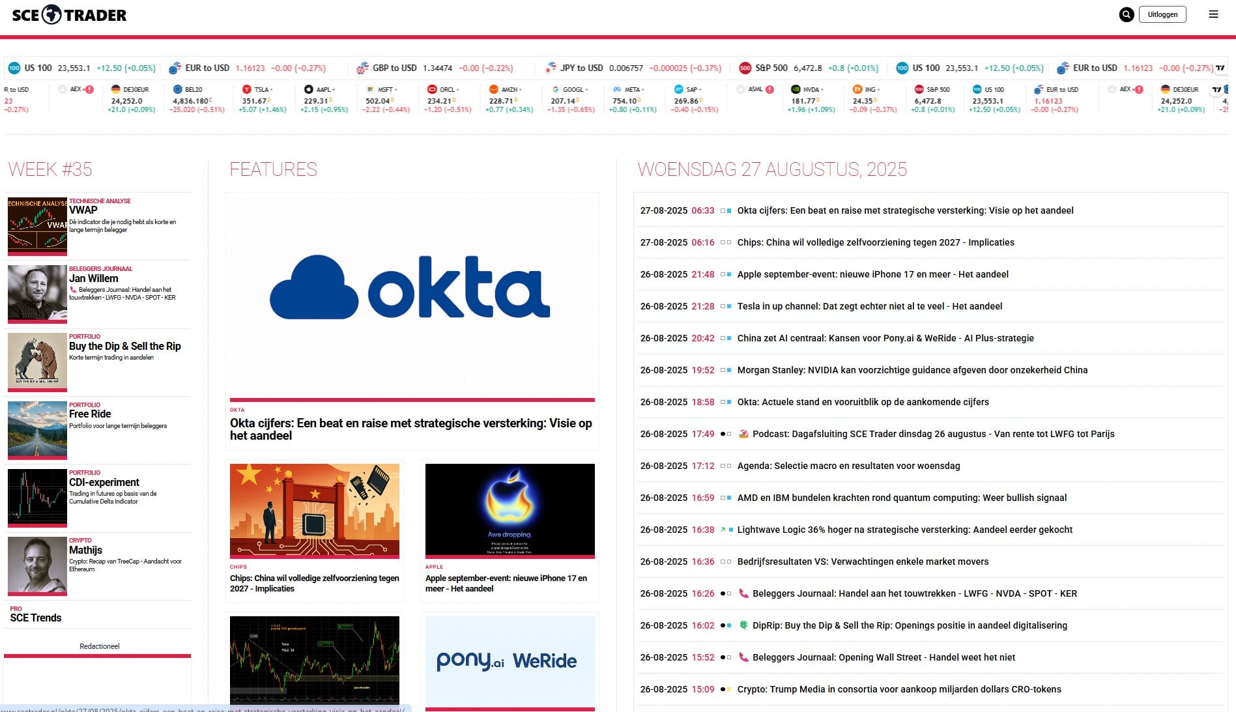This screenshot has height=712, width=1236.
Task: Open China zet AI centraal headline
Action: (x=885, y=338)
